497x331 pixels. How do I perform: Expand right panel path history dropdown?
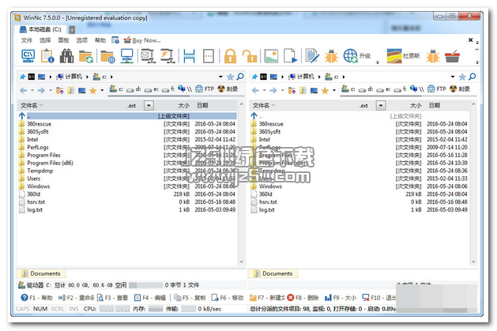453,77
